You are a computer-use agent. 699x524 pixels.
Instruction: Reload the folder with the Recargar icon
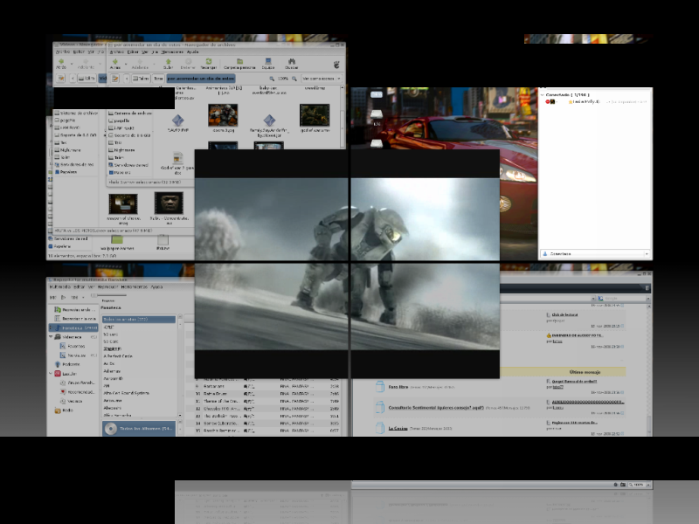[208, 63]
